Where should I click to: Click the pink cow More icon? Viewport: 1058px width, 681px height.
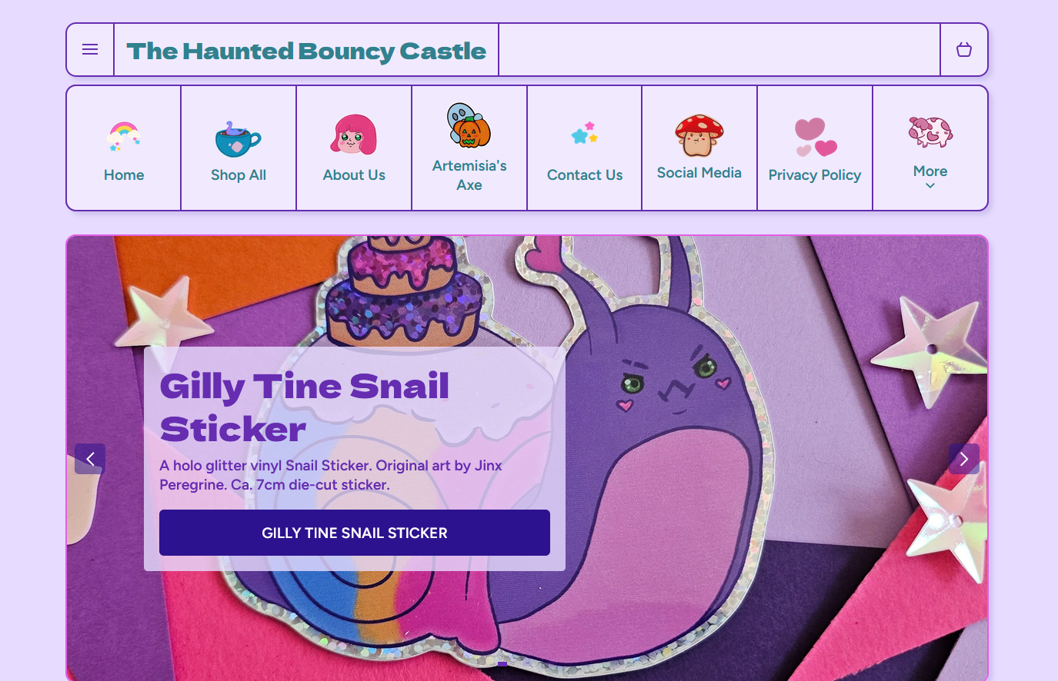930,131
